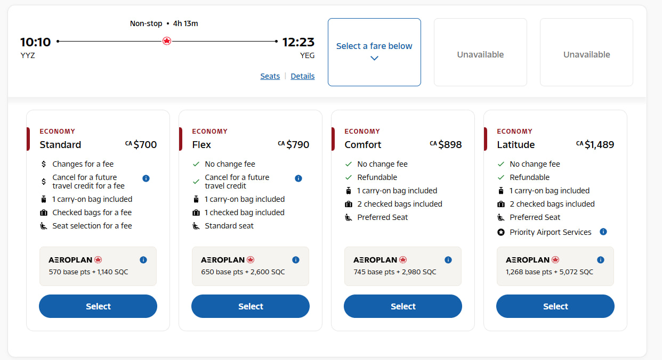Click seat icon beside Seat selection for a fee
662x360 pixels.
(44, 226)
